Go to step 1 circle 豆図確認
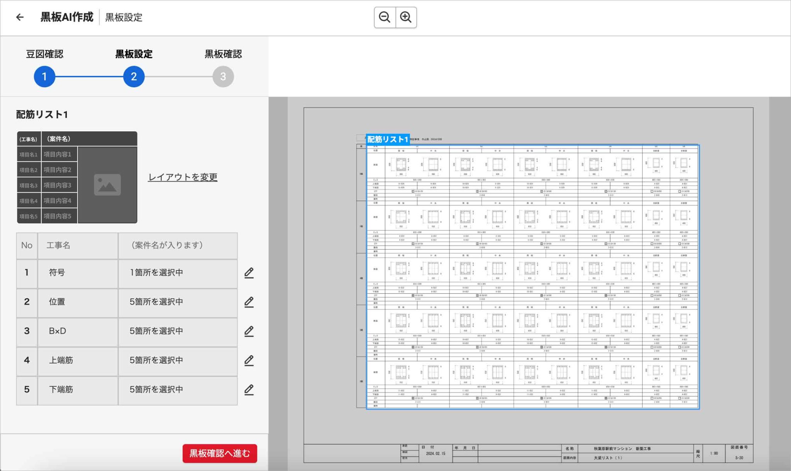The height and width of the screenshot is (471, 791). pos(44,77)
